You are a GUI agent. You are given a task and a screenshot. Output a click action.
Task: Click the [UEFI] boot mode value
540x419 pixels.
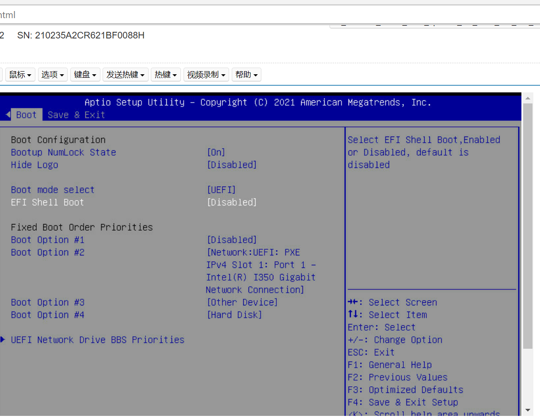point(222,190)
